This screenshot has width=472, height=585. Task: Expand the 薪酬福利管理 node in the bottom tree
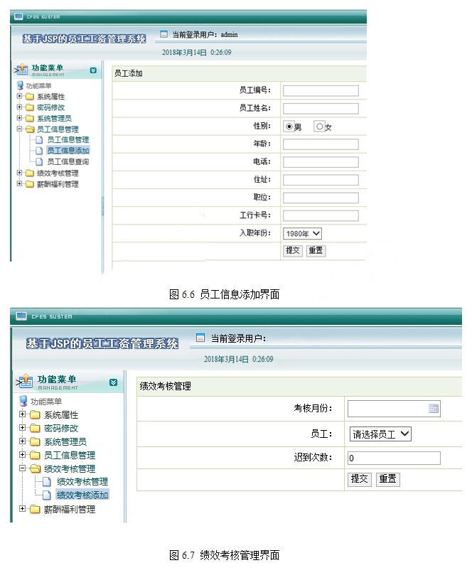click(x=22, y=508)
